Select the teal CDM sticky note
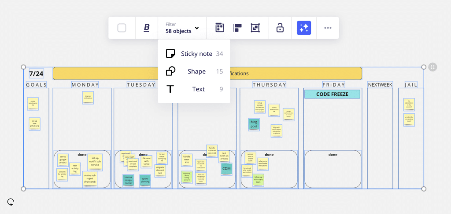The height and width of the screenshot is (214, 451). point(227,169)
